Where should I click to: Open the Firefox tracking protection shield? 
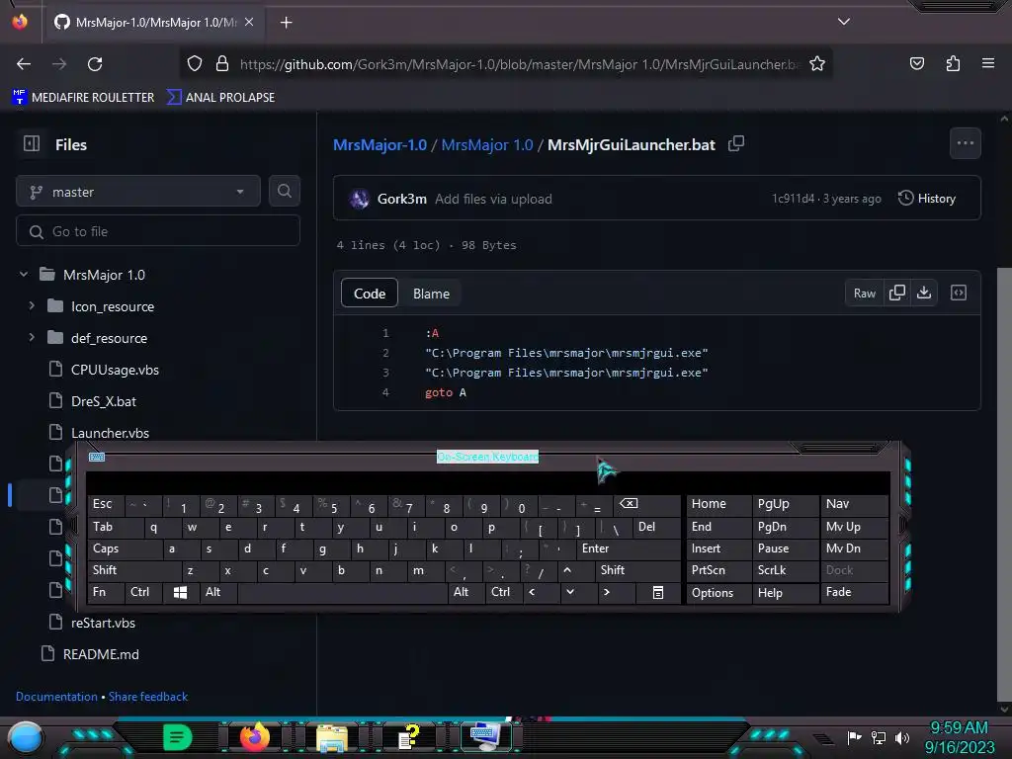point(195,64)
